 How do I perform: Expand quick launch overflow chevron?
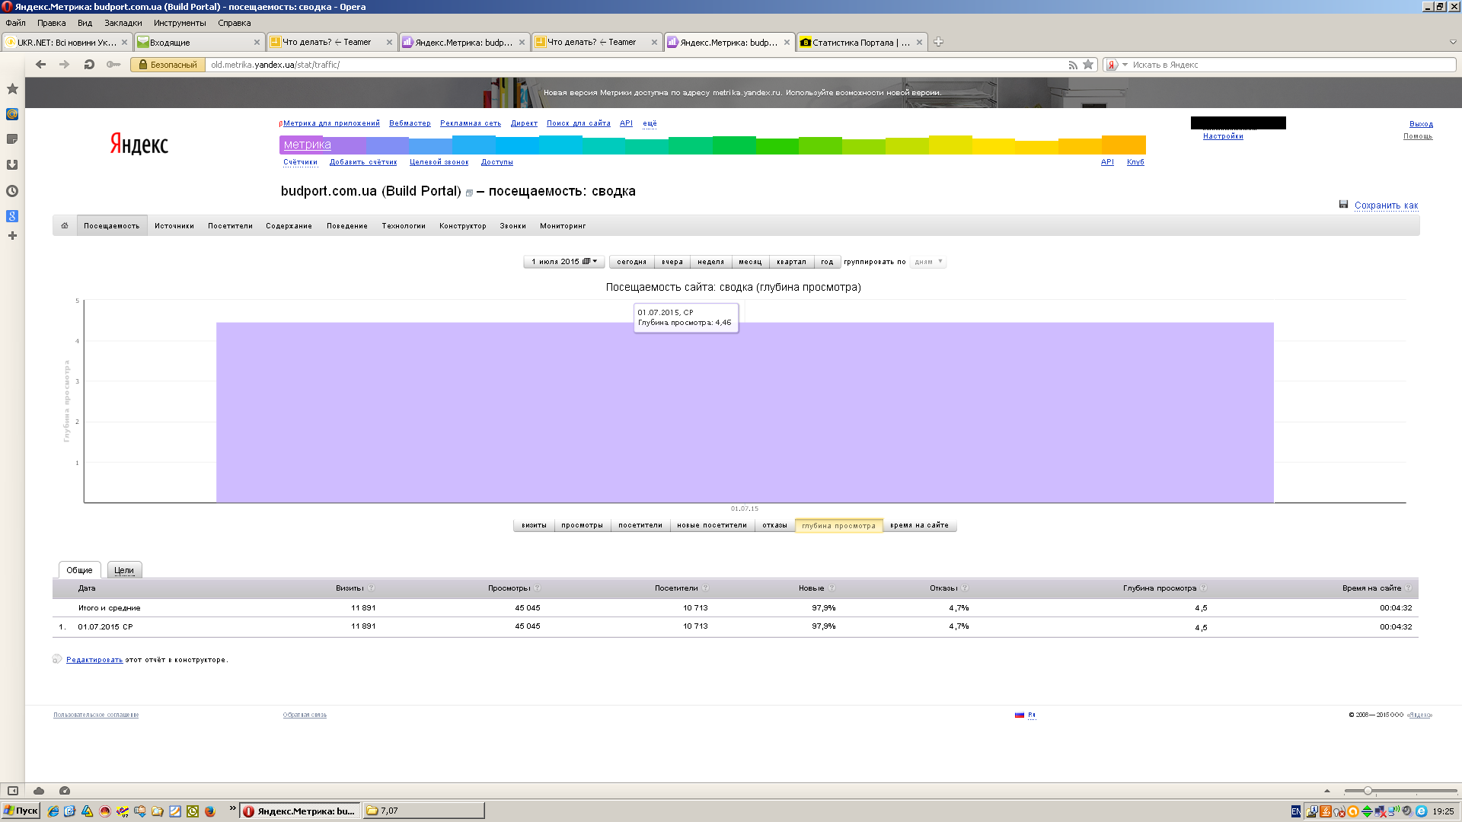point(232,809)
